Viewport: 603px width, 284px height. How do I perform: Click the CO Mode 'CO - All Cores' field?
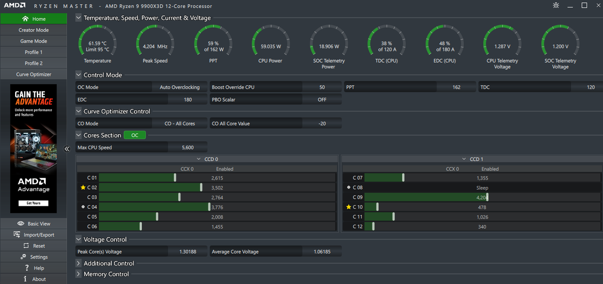tap(179, 123)
